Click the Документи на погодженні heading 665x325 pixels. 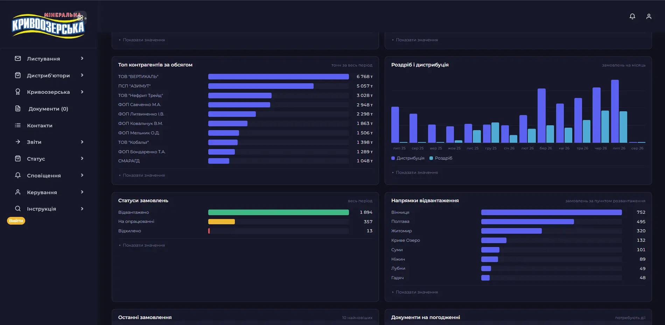click(426, 317)
